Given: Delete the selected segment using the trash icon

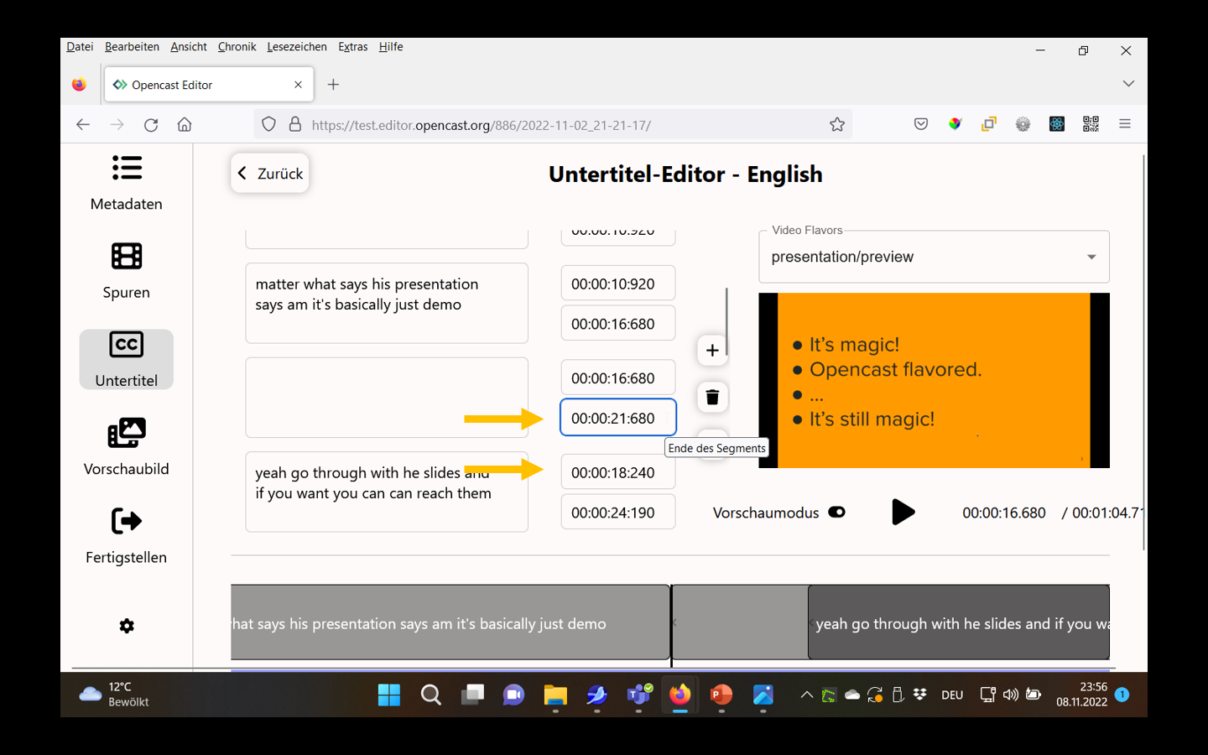Looking at the screenshot, I should pos(711,396).
